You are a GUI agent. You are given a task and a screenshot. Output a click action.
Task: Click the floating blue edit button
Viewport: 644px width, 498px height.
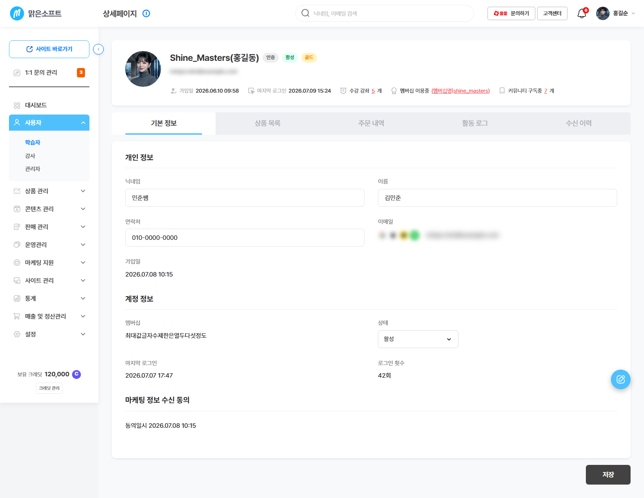[621, 379]
